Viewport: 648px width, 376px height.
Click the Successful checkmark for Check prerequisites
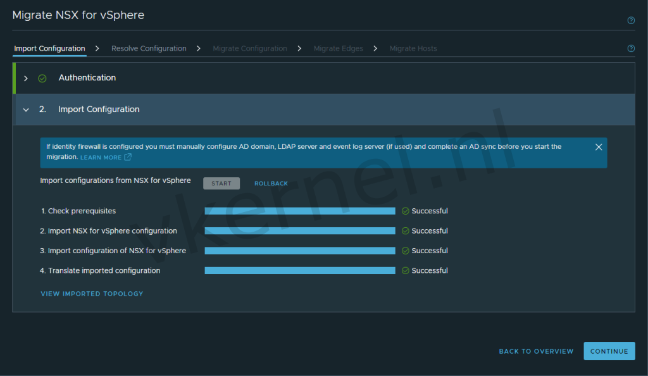pos(405,211)
